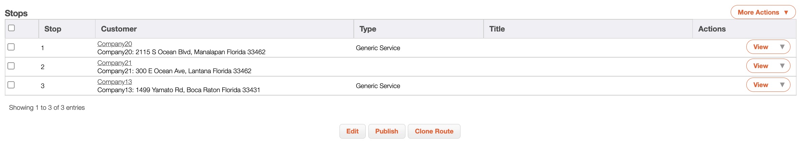The image size is (800, 145).
Task: Select the checkbox for stop 2
Action: [x=11, y=66]
